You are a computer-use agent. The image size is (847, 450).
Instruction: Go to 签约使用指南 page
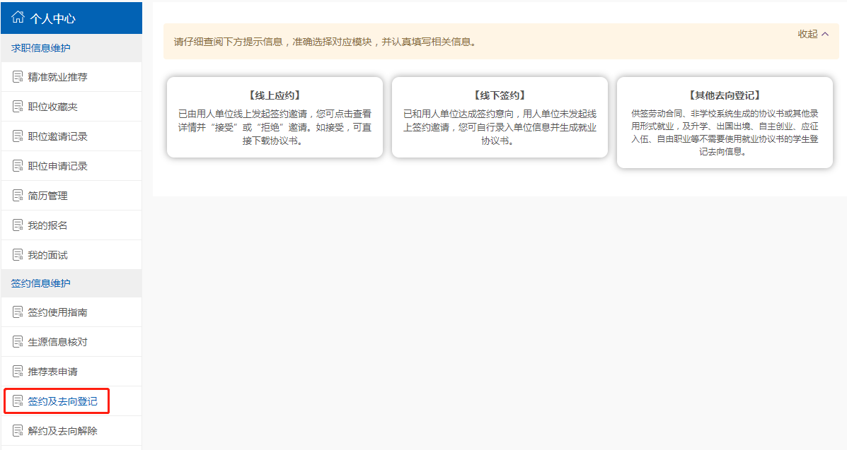tap(57, 312)
